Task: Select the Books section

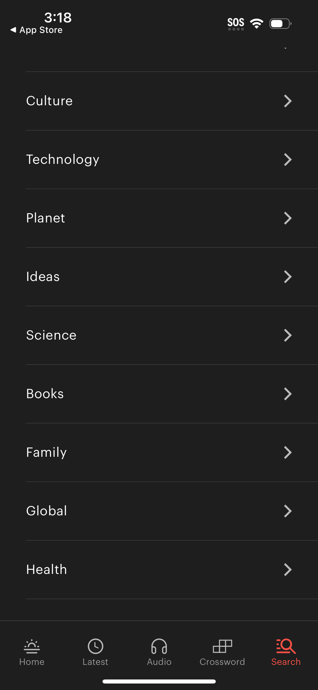Action: tap(45, 394)
